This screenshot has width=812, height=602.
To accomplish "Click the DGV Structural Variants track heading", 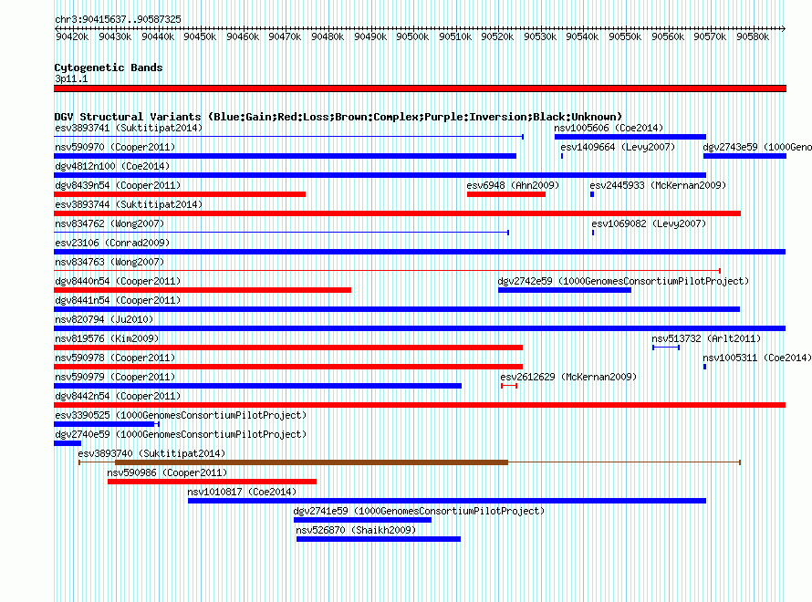I will click(338, 117).
